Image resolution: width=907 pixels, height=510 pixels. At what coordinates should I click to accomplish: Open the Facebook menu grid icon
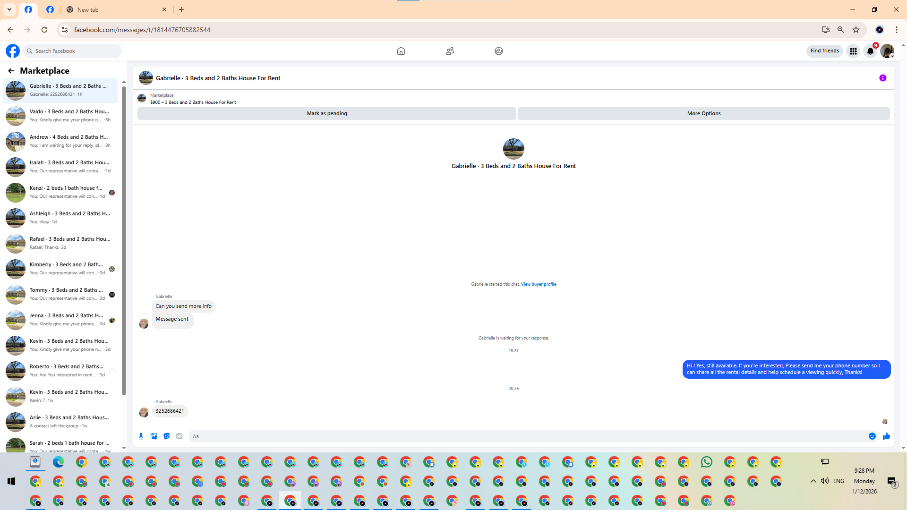click(x=853, y=51)
